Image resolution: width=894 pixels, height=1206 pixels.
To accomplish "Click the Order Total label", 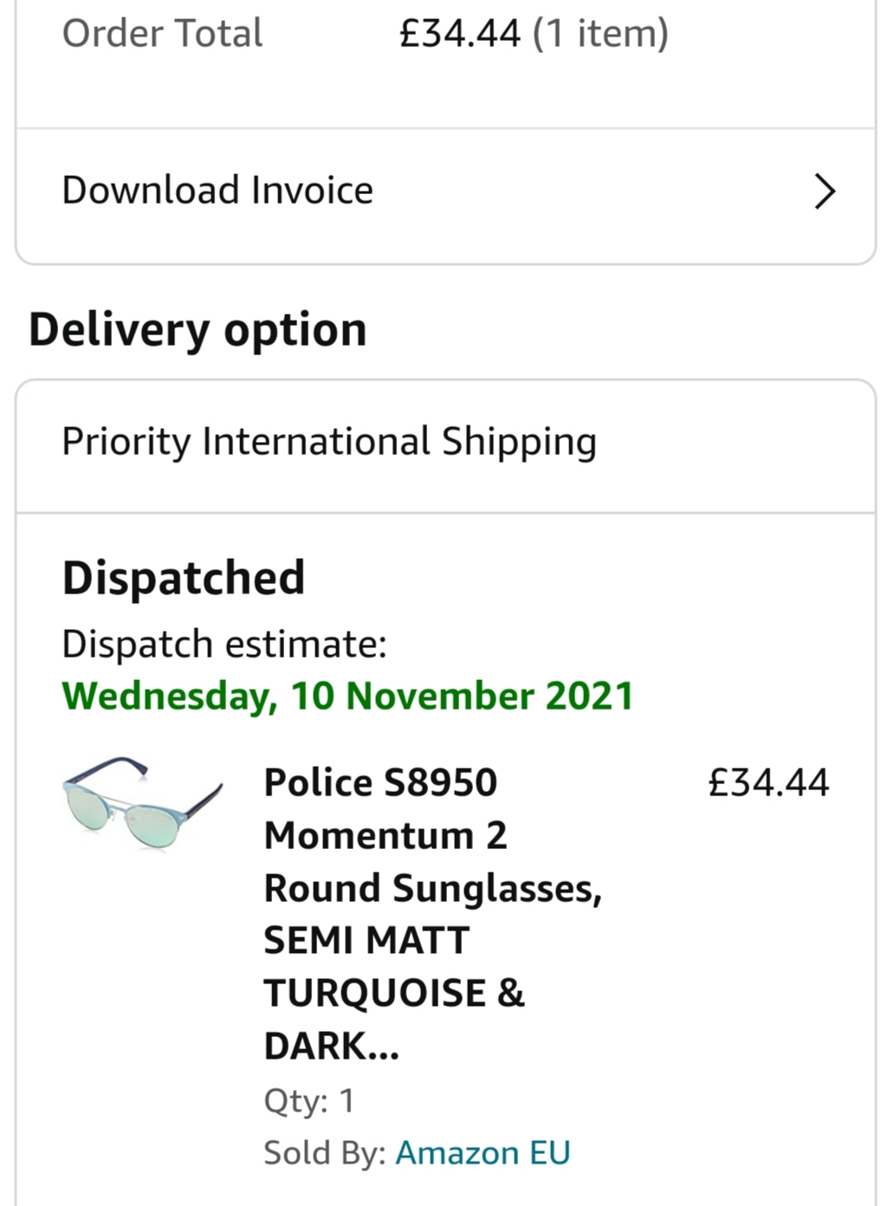I will (162, 34).
